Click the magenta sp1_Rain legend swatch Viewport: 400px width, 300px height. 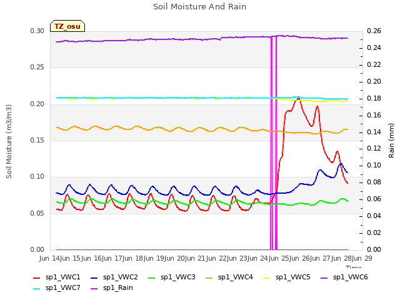click(x=94, y=289)
